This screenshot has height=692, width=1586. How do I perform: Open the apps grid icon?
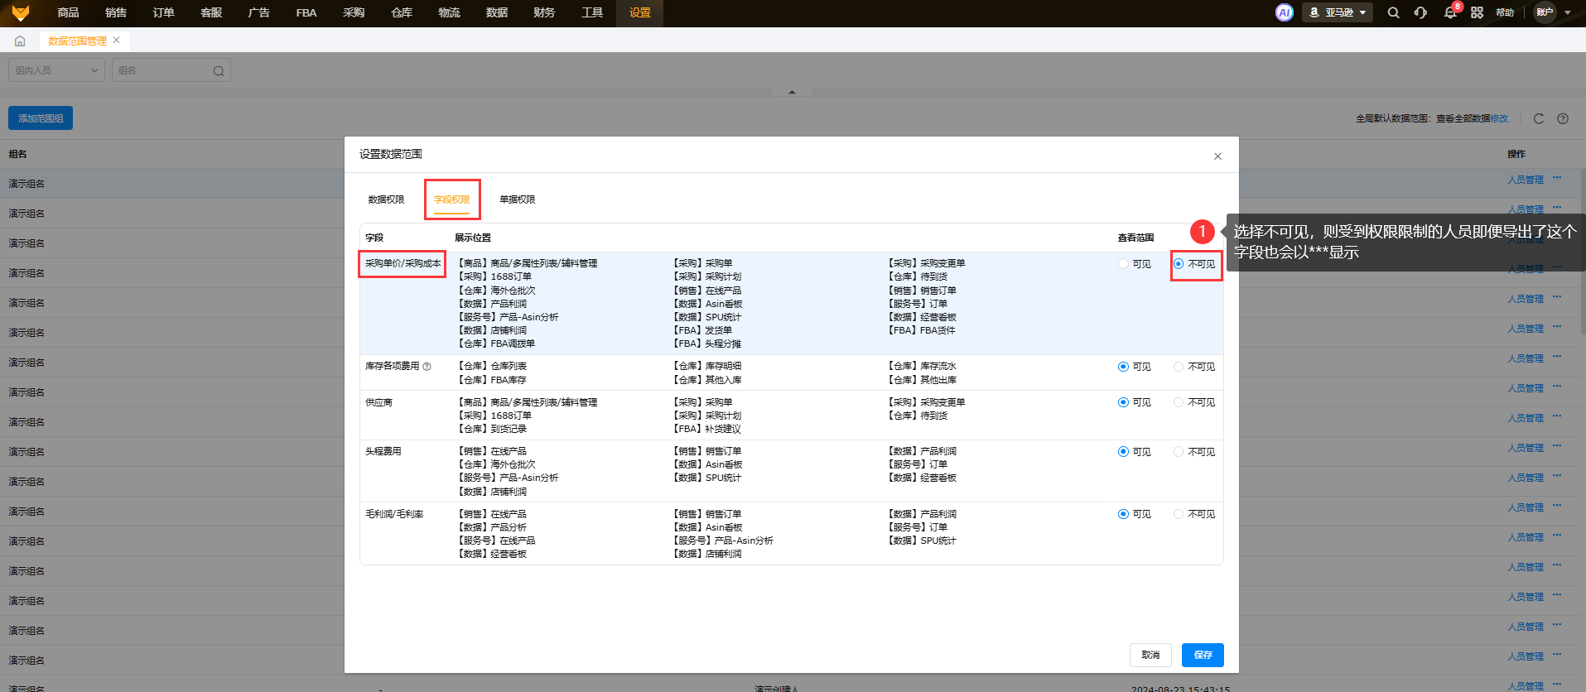pyautogui.click(x=1477, y=12)
